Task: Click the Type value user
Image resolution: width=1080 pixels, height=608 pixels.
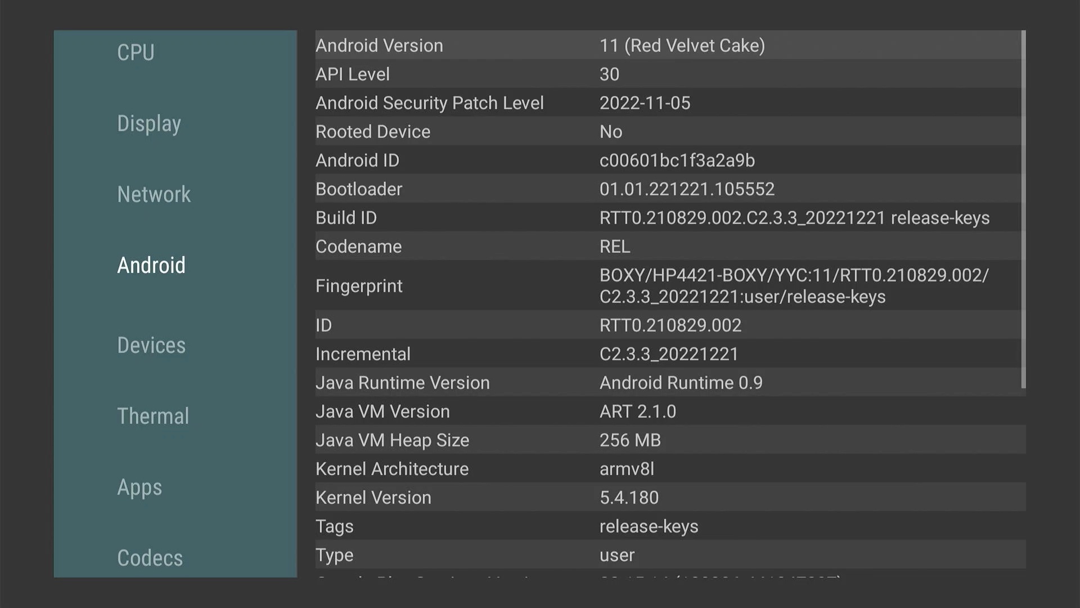Action: tap(617, 556)
